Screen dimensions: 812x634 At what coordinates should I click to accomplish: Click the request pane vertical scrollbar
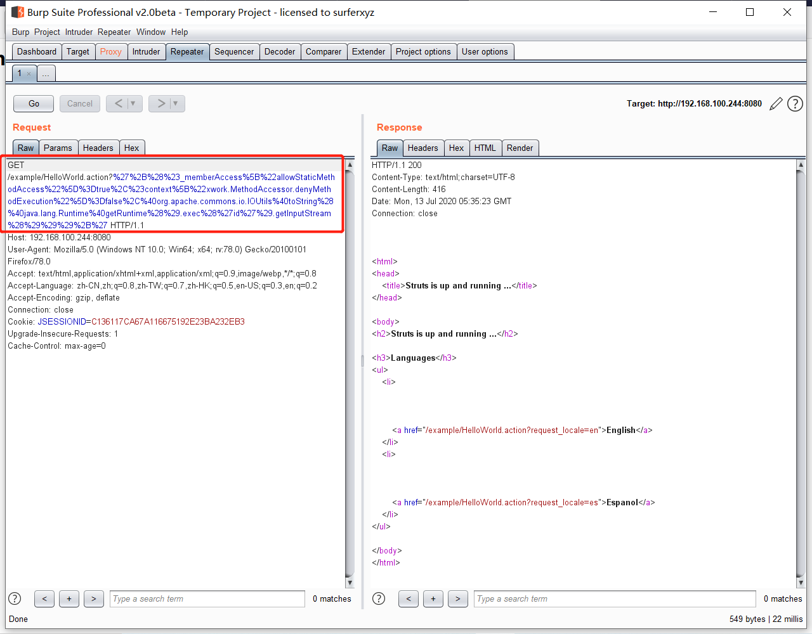click(x=350, y=373)
